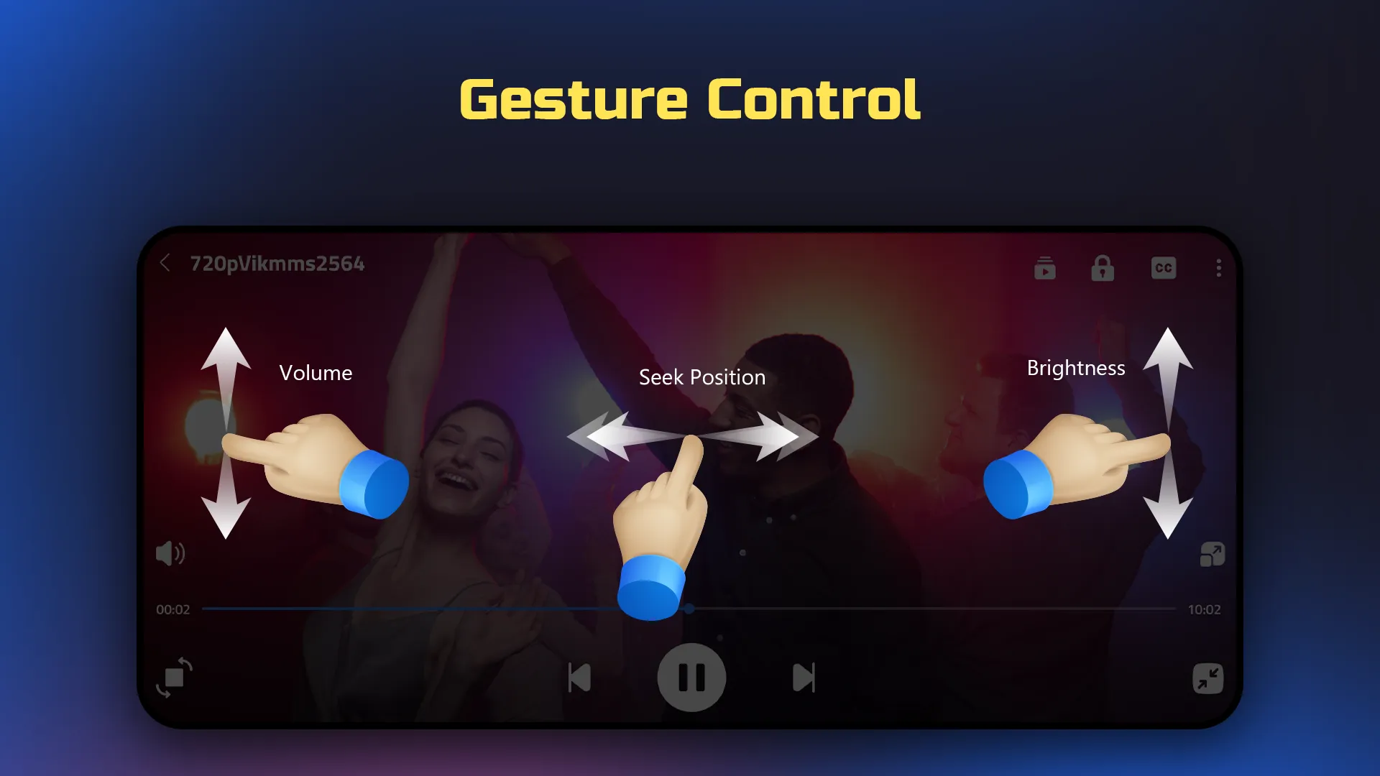Click the screen lock icon
This screenshot has width=1380, height=776.
pyautogui.click(x=1103, y=268)
